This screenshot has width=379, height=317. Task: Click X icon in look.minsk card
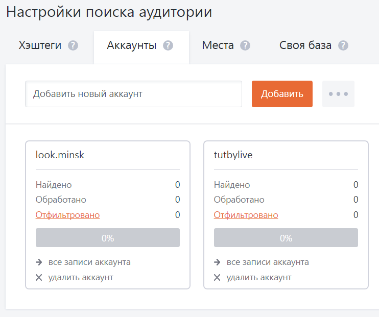click(x=39, y=278)
